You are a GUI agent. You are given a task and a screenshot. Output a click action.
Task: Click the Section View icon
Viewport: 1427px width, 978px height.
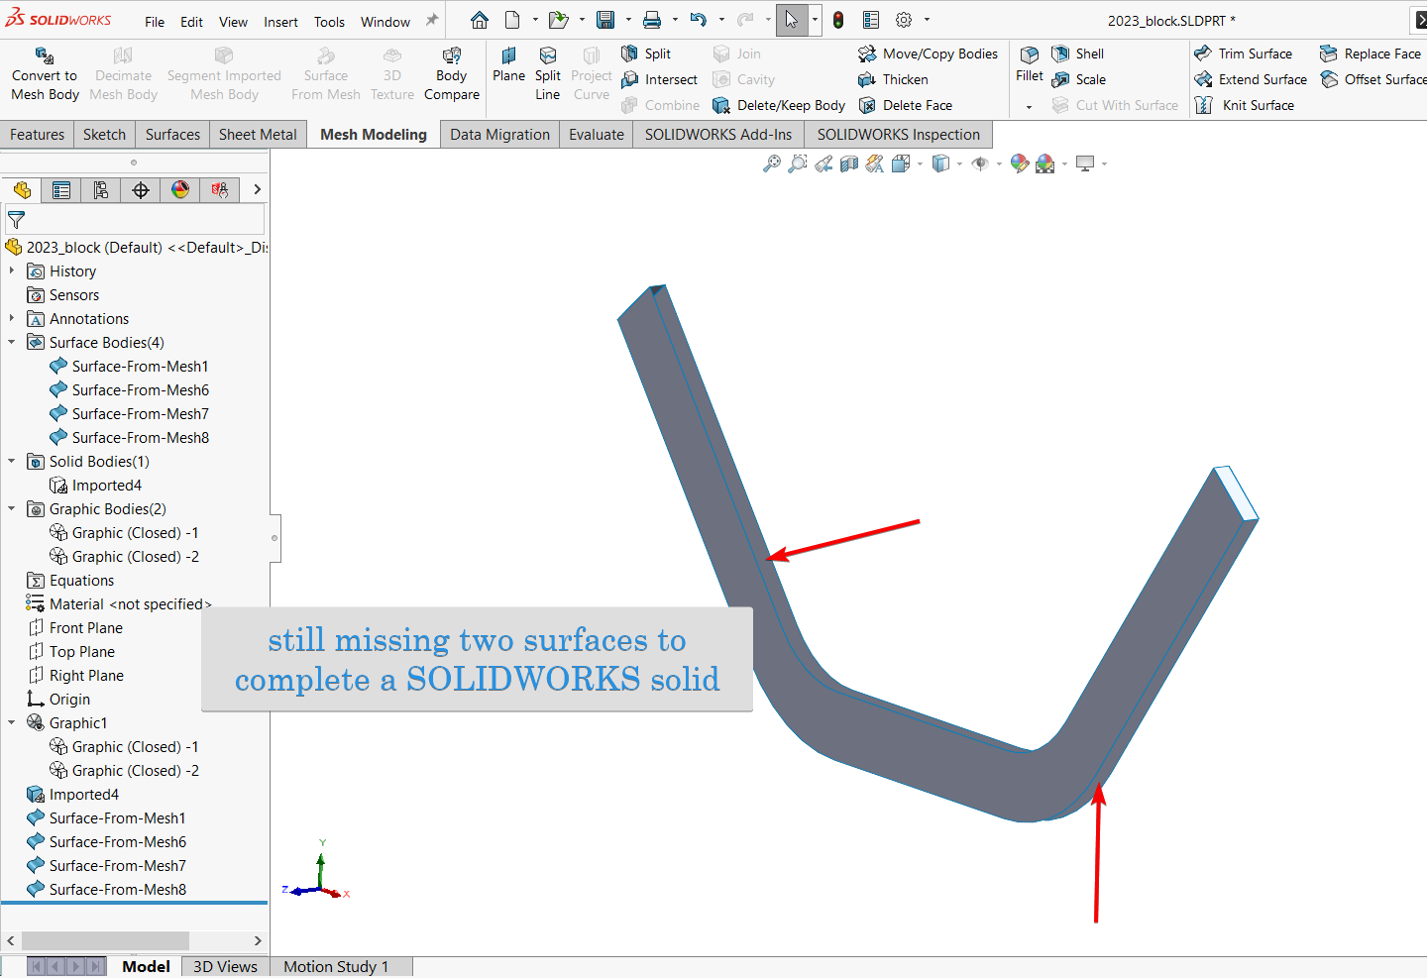pos(849,163)
